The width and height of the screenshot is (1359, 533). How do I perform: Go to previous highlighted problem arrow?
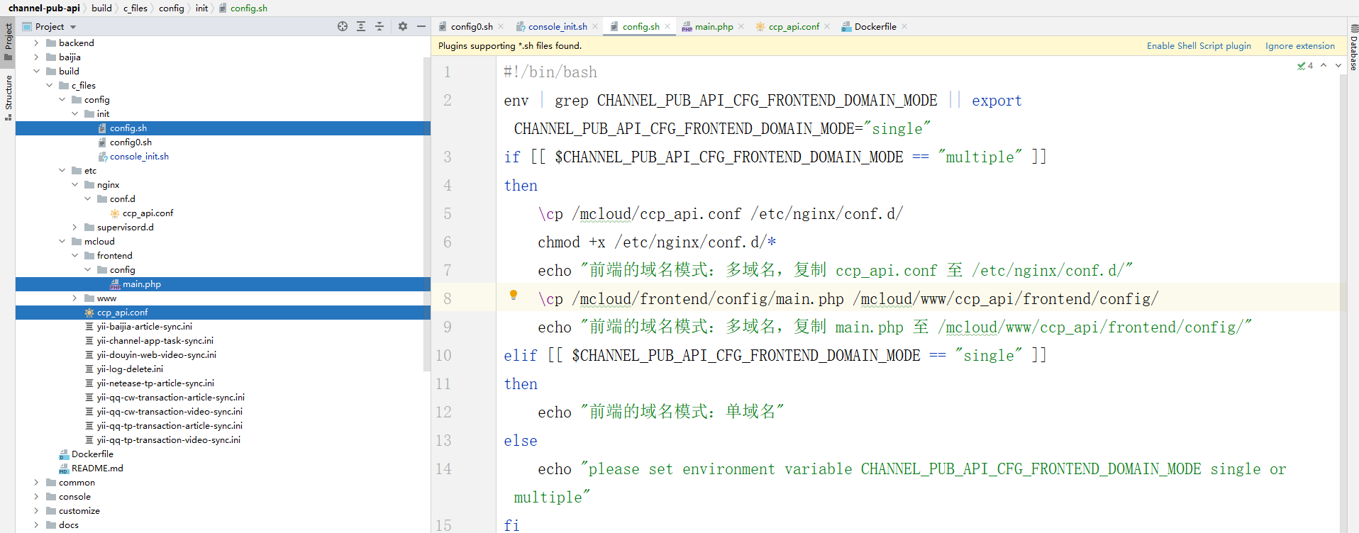pos(1324,65)
